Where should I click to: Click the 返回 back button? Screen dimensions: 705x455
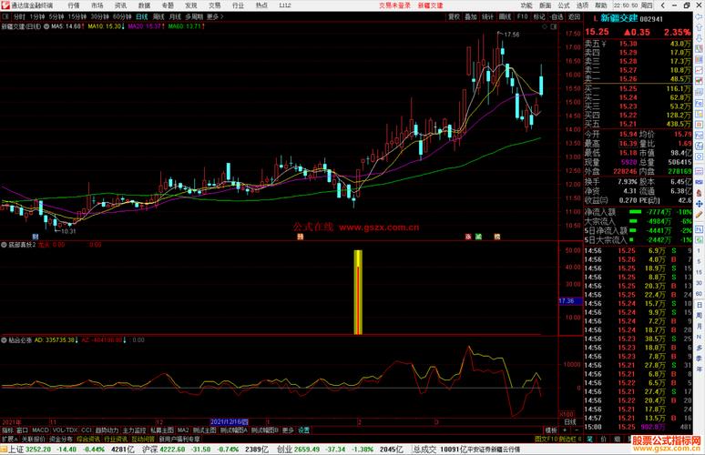tap(574, 16)
